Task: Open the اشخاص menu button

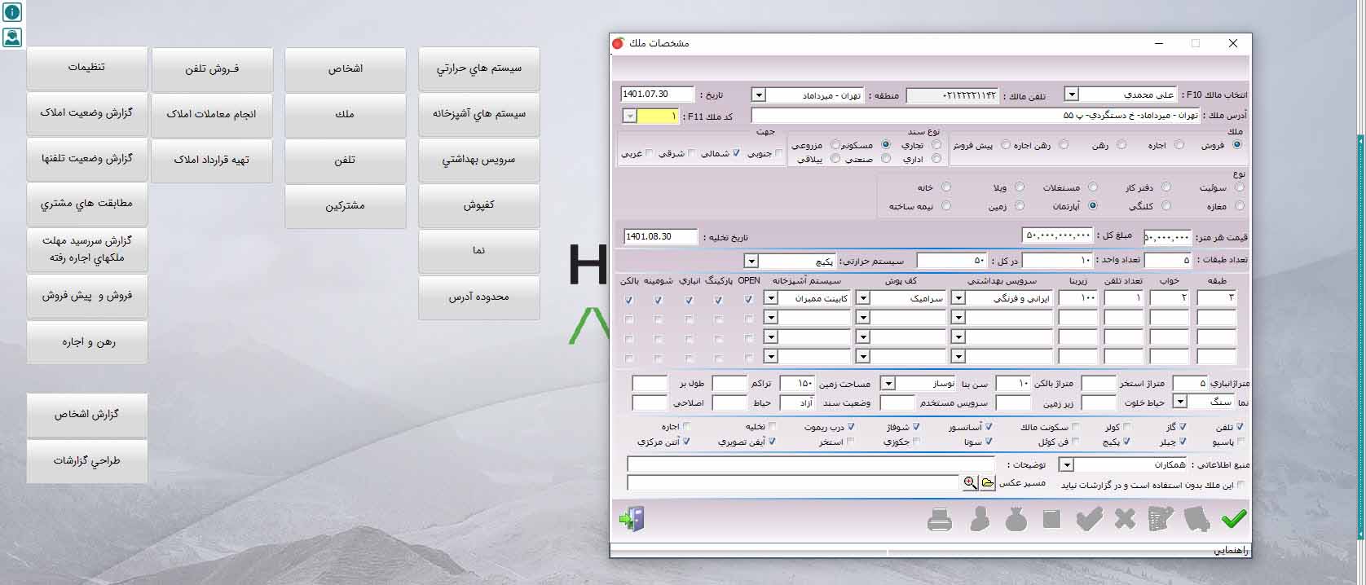Action: coord(346,69)
